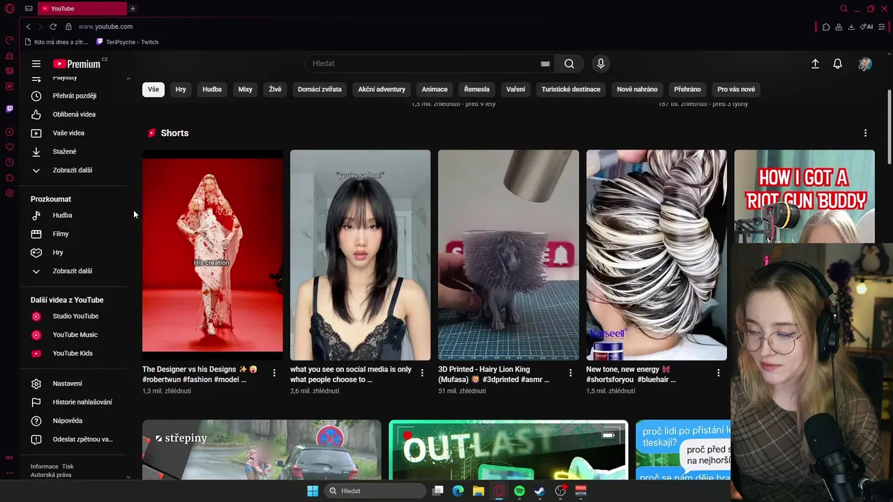The image size is (893, 502).
Task: Open the YouTube hamburger guide menu
Action: click(36, 63)
